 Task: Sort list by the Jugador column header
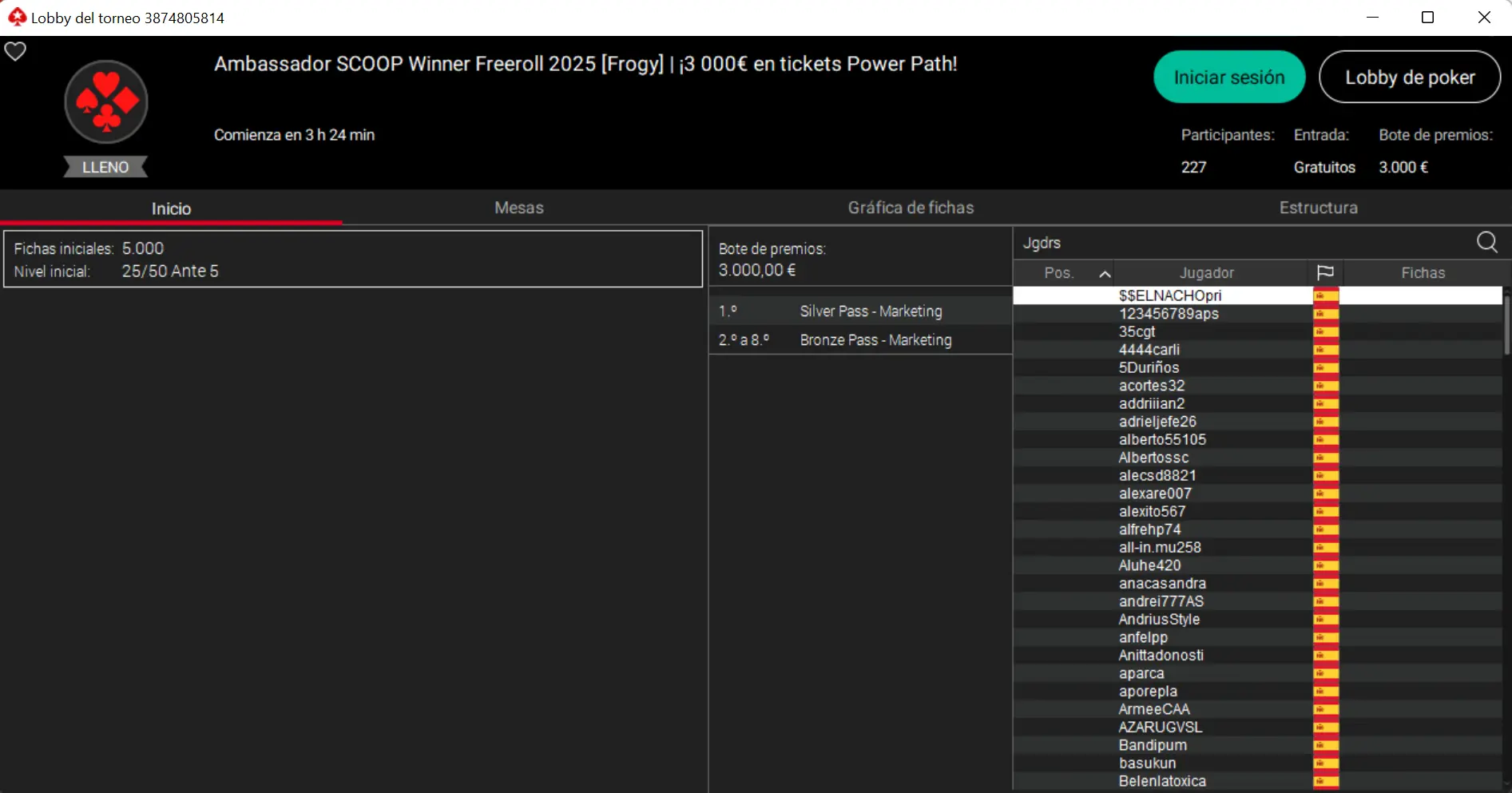(x=1206, y=273)
